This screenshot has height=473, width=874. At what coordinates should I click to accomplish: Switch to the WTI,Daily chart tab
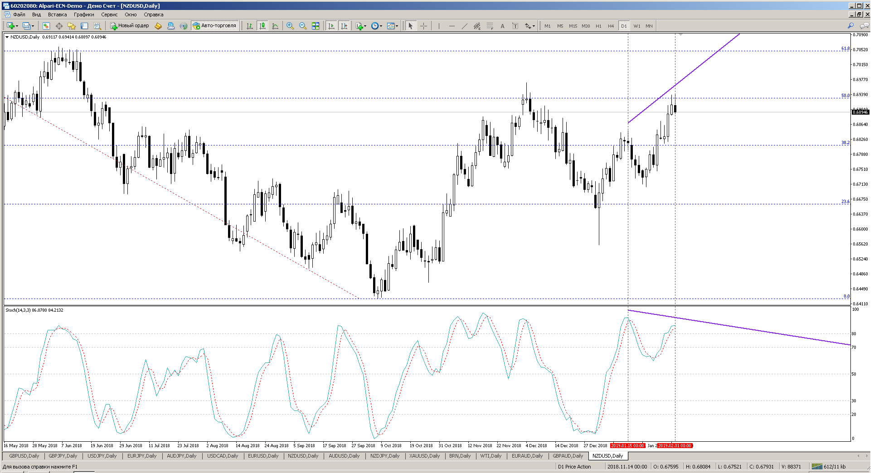pyautogui.click(x=491, y=456)
